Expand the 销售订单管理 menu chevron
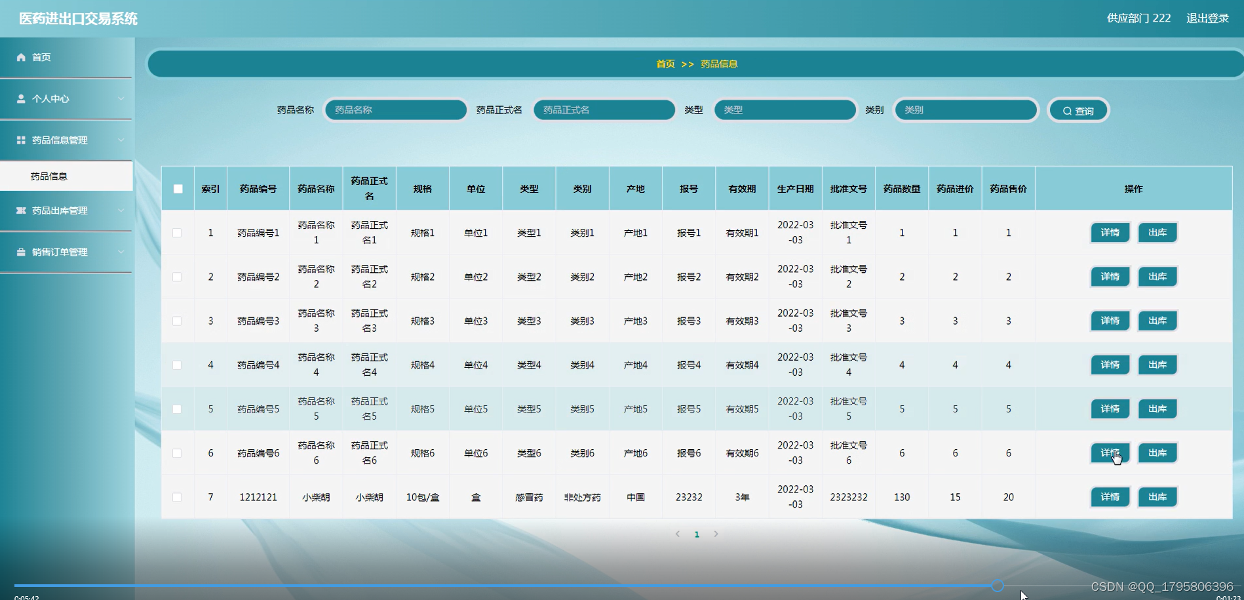This screenshot has height=600, width=1244. 121,252
